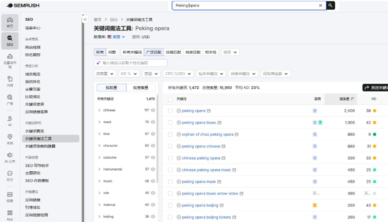The image size is (388, 222).
Task: Expand the blue keyword group
Action: point(99,134)
